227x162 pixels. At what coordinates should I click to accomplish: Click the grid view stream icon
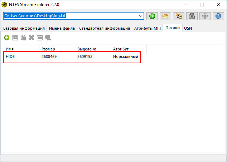click(x=15, y=37)
